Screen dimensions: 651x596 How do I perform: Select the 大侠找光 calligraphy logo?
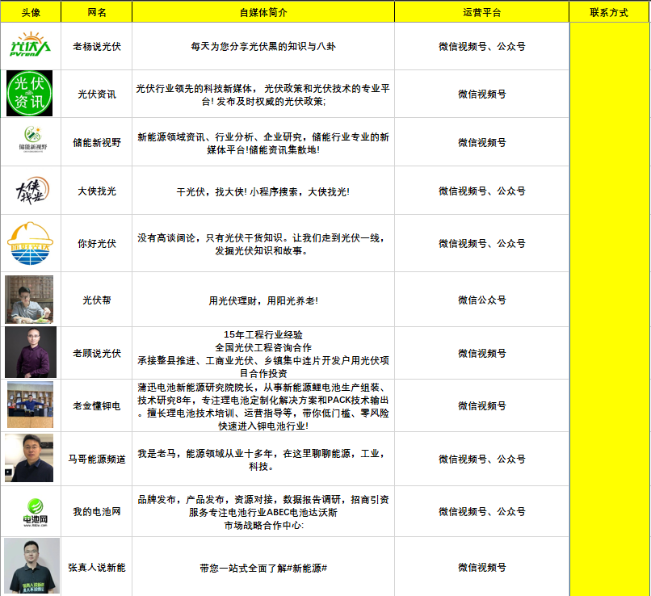[x=31, y=191]
